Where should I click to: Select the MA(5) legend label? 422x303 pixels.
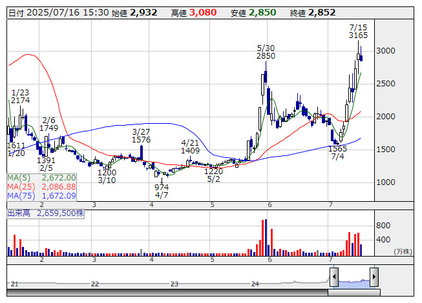tap(42, 177)
